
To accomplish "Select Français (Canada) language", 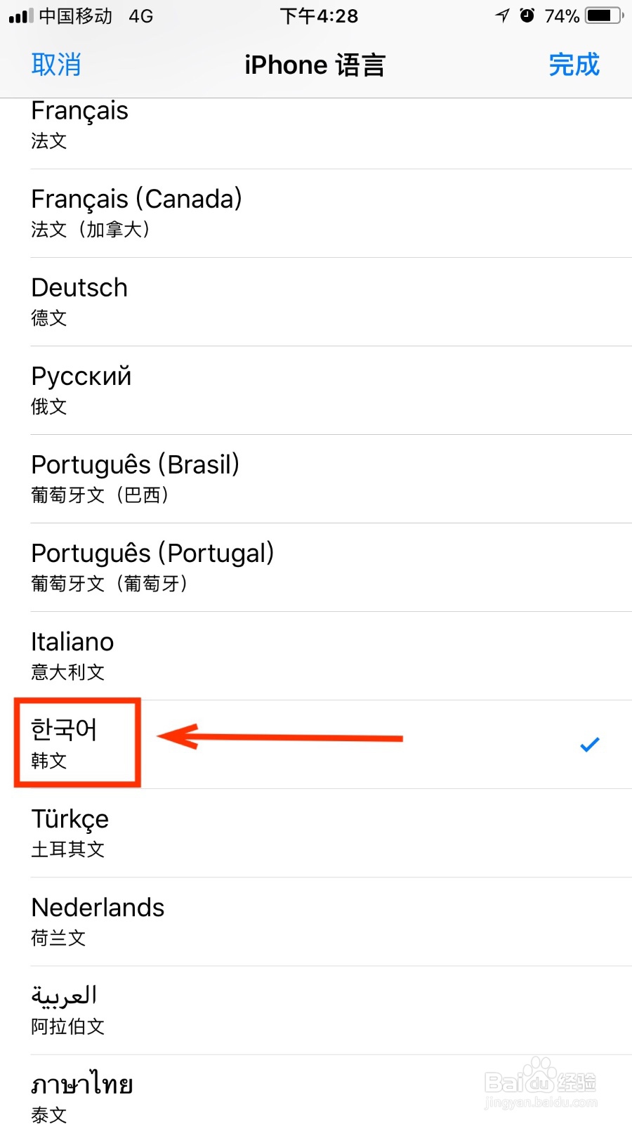I will [316, 214].
